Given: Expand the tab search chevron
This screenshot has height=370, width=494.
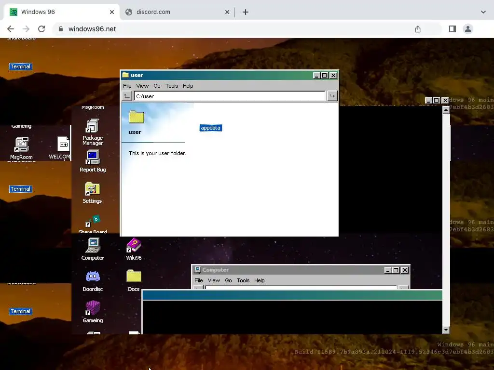Looking at the screenshot, I should point(483,12).
